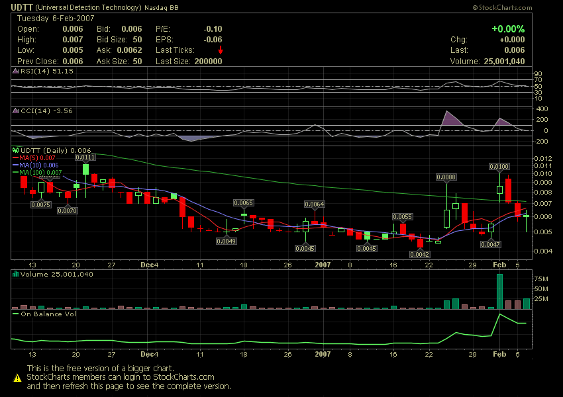Click the 90 RSI axis label
The height and width of the screenshot is (397, 563).
pos(538,74)
